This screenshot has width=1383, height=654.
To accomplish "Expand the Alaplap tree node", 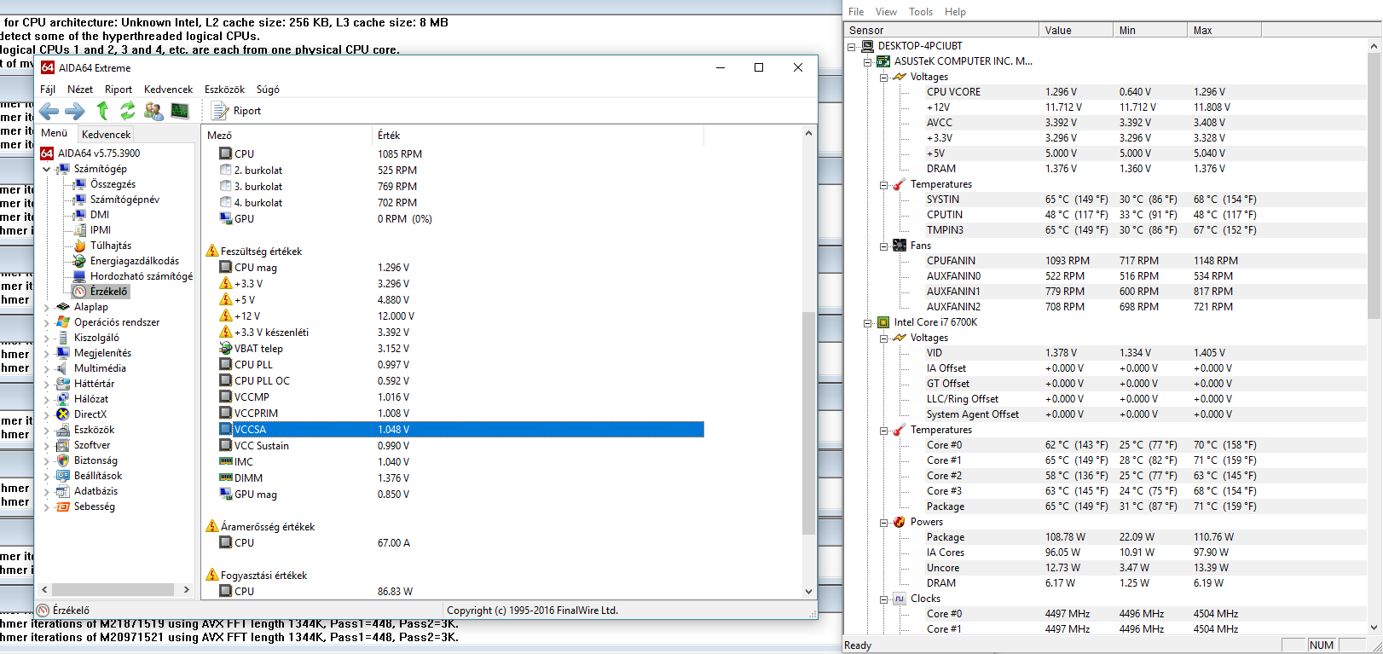I will tap(47, 307).
